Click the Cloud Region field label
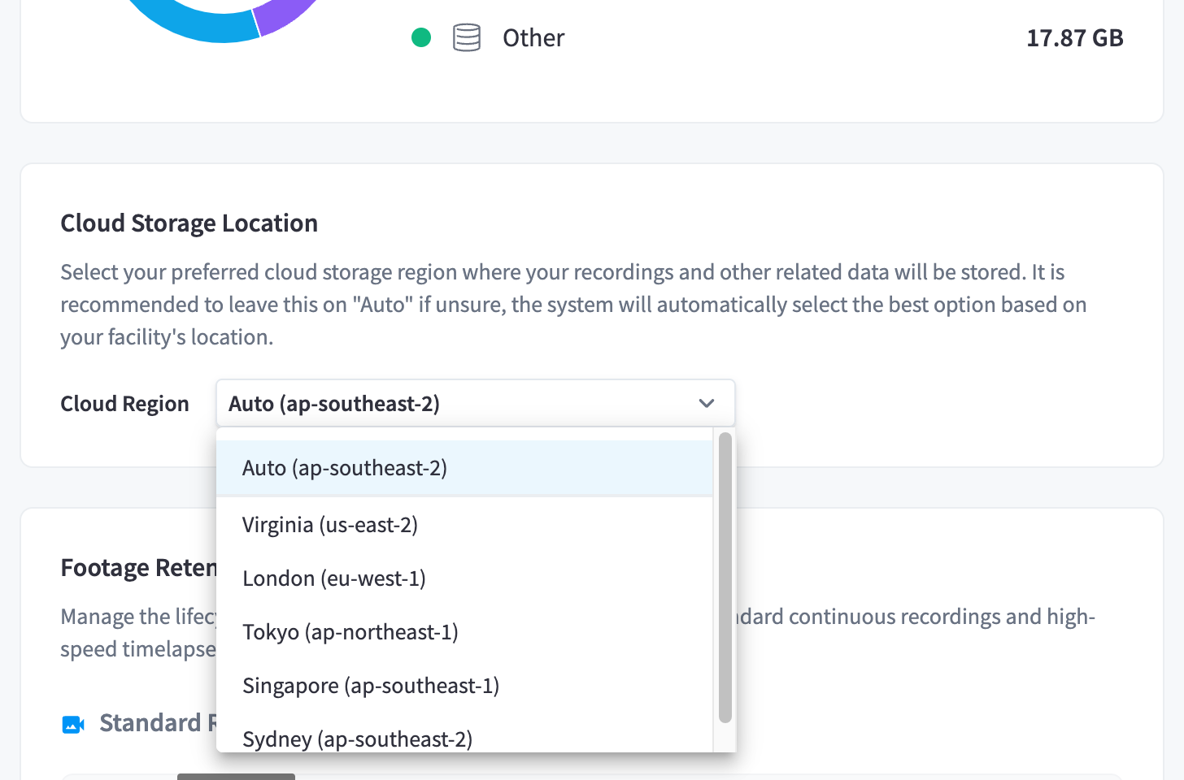1184x780 pixels. 124,404
